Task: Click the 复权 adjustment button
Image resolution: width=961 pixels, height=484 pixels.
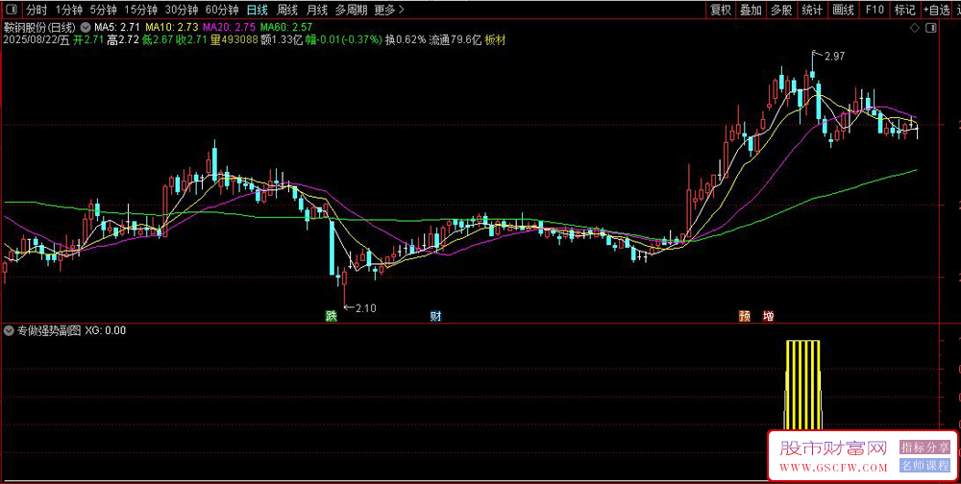Action: tap(720, 10)
